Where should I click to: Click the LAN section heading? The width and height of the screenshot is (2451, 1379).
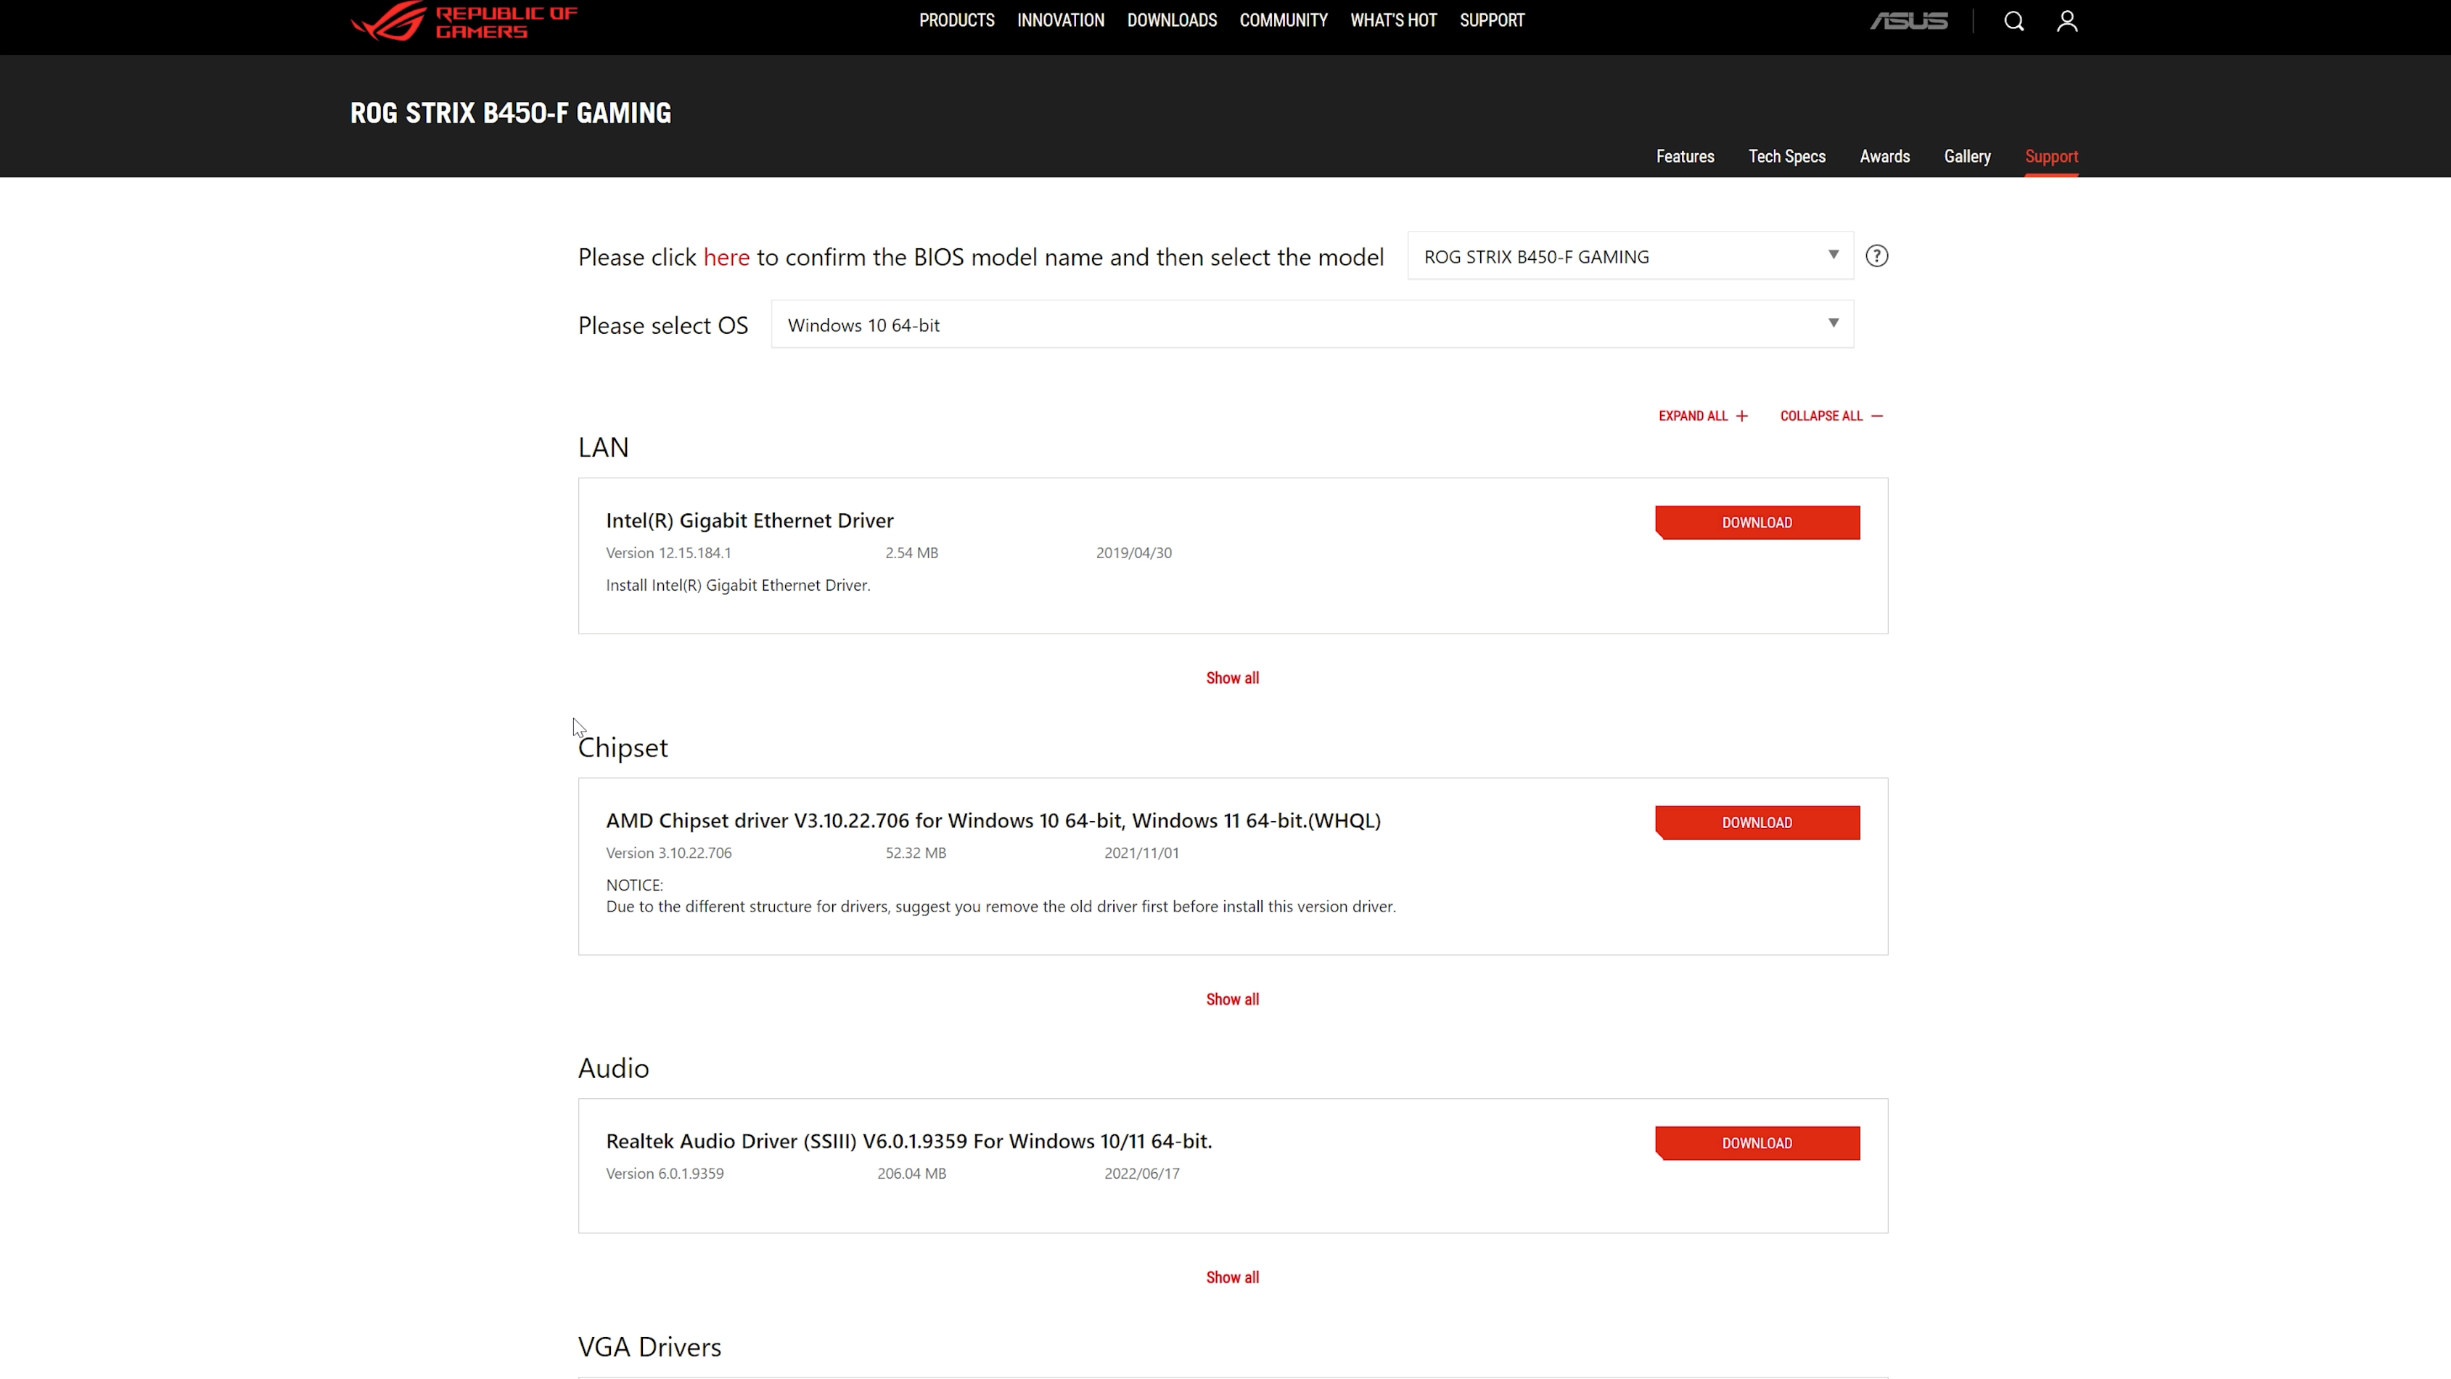click(603, 447)
